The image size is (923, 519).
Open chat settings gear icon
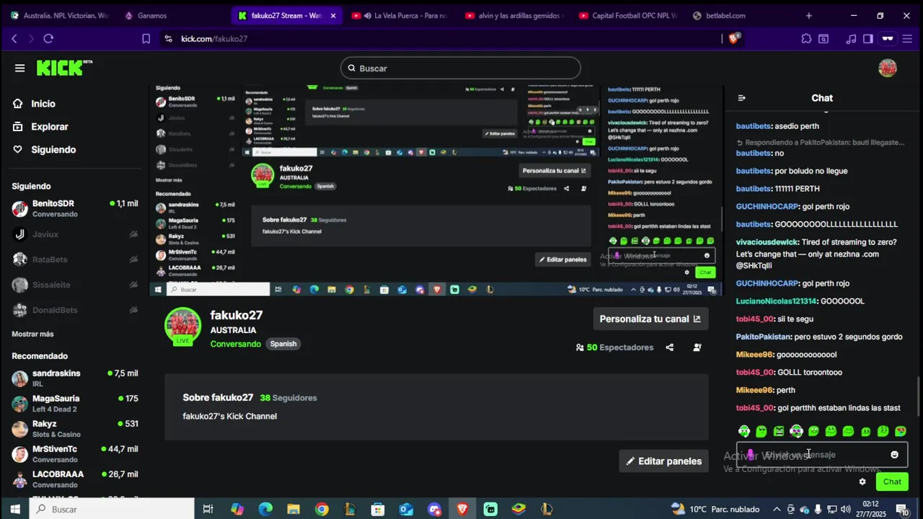pos(862,482)
